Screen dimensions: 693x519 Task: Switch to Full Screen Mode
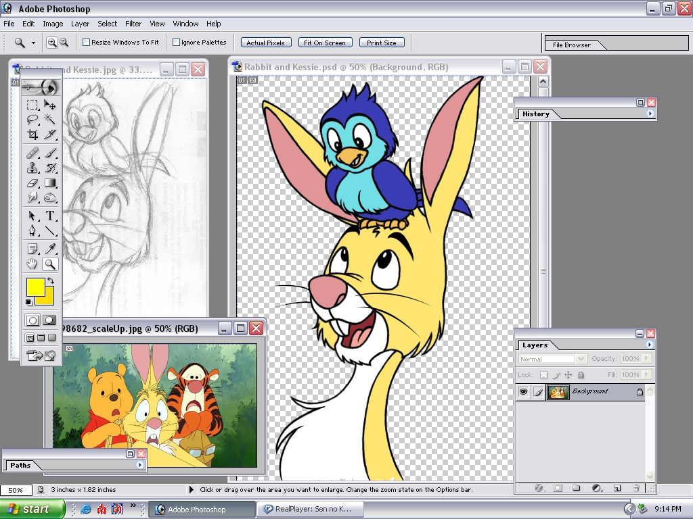point(51,338)
